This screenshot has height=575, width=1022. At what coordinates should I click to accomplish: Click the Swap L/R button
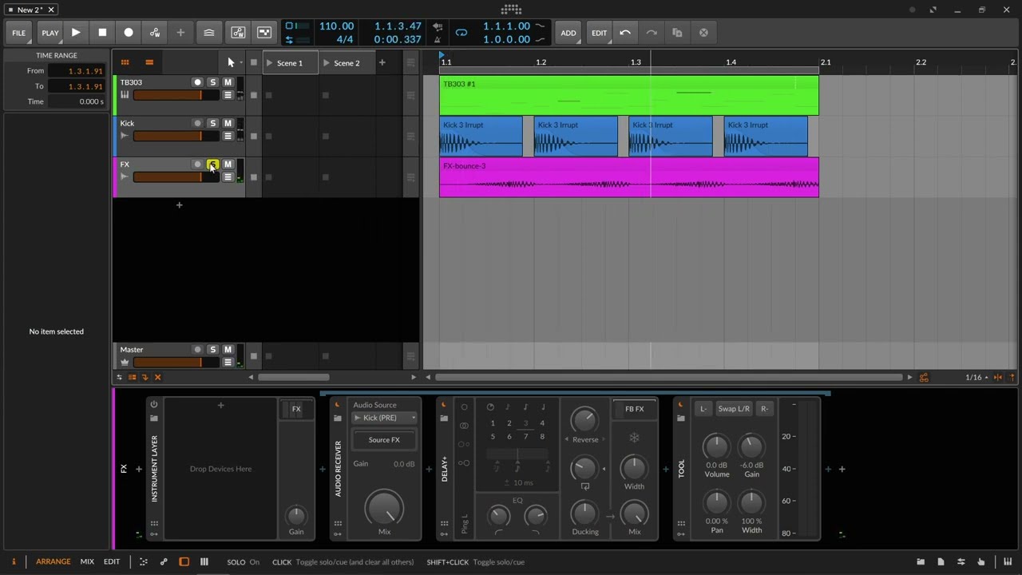(733, 409)
